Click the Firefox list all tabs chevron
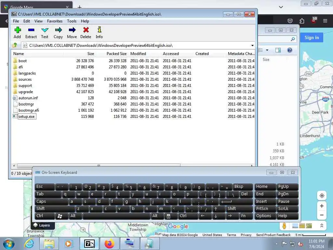This screenshot has width=333, height=250. click(x=281, y=7)
